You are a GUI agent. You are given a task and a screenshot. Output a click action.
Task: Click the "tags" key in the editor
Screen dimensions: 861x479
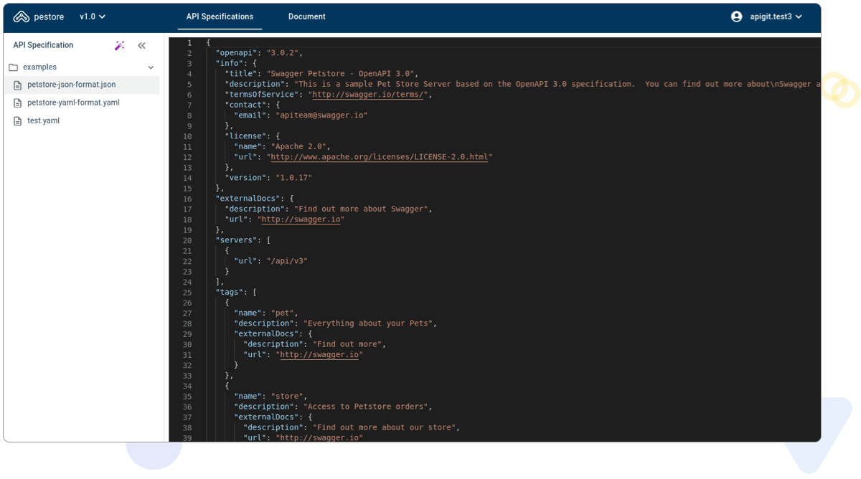tap(229, 292)
